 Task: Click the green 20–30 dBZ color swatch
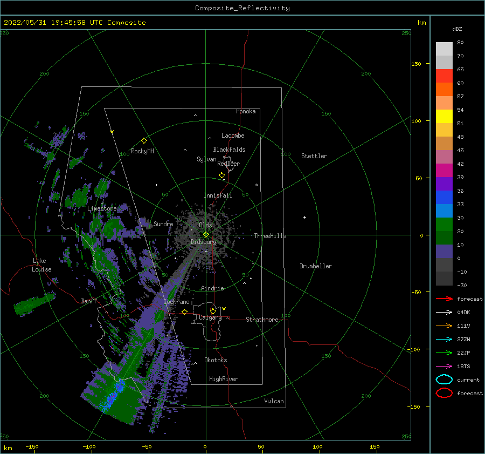444,225
